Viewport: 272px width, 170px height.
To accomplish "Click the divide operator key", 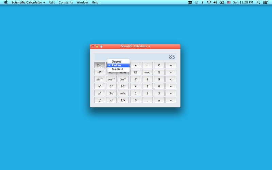I will tap(171, 72).
